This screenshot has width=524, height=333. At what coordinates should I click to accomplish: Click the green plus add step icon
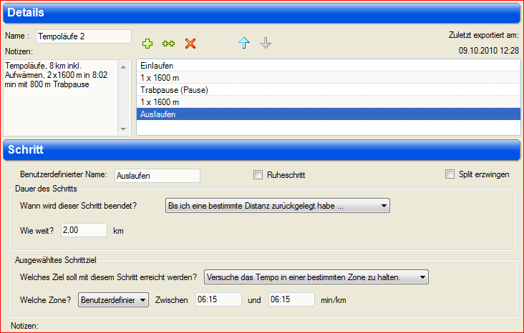147,44
